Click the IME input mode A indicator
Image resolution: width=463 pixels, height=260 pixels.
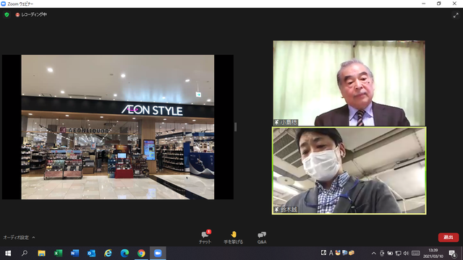point(331,253)
